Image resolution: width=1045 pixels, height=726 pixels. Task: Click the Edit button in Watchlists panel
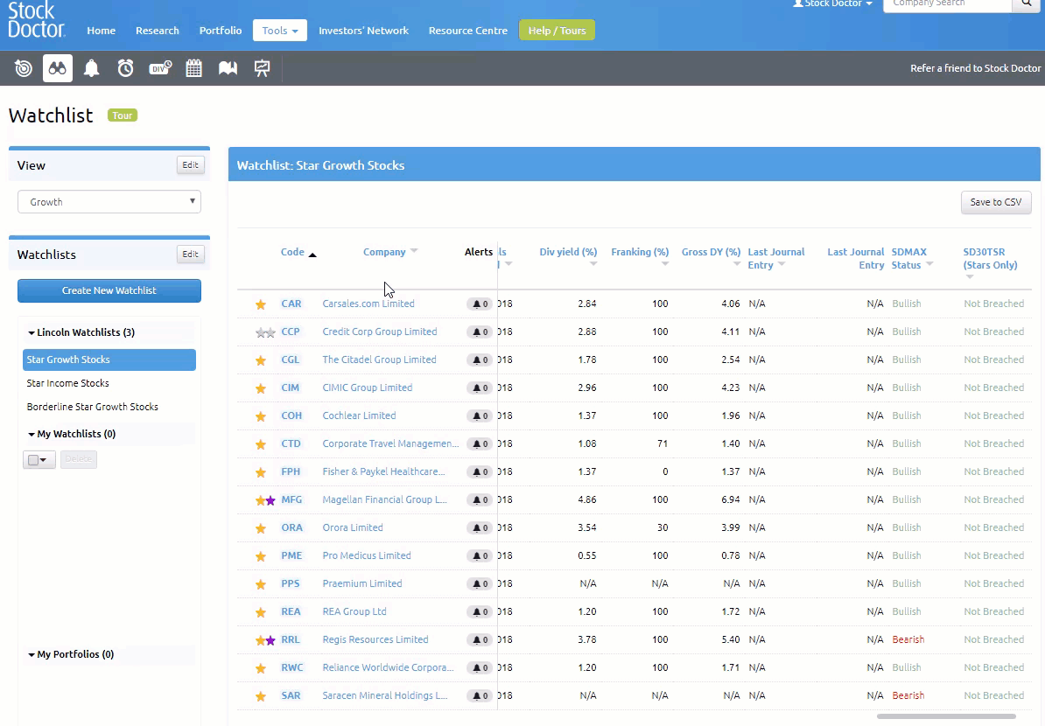tap(191, 254)
